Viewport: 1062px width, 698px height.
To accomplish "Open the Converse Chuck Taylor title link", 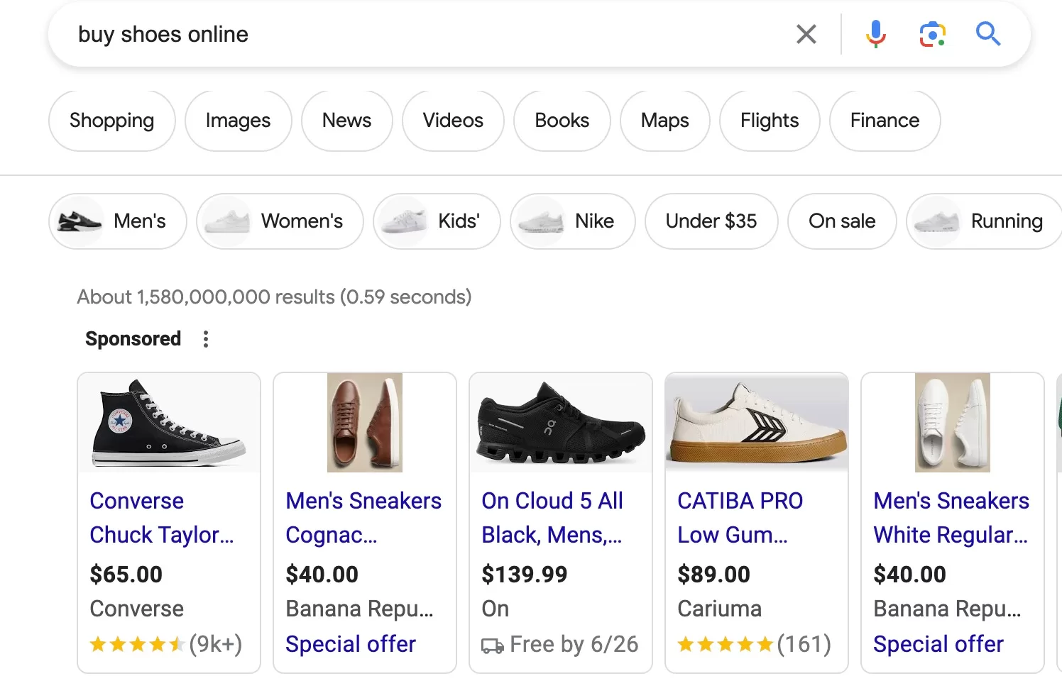I will point(162,518).
